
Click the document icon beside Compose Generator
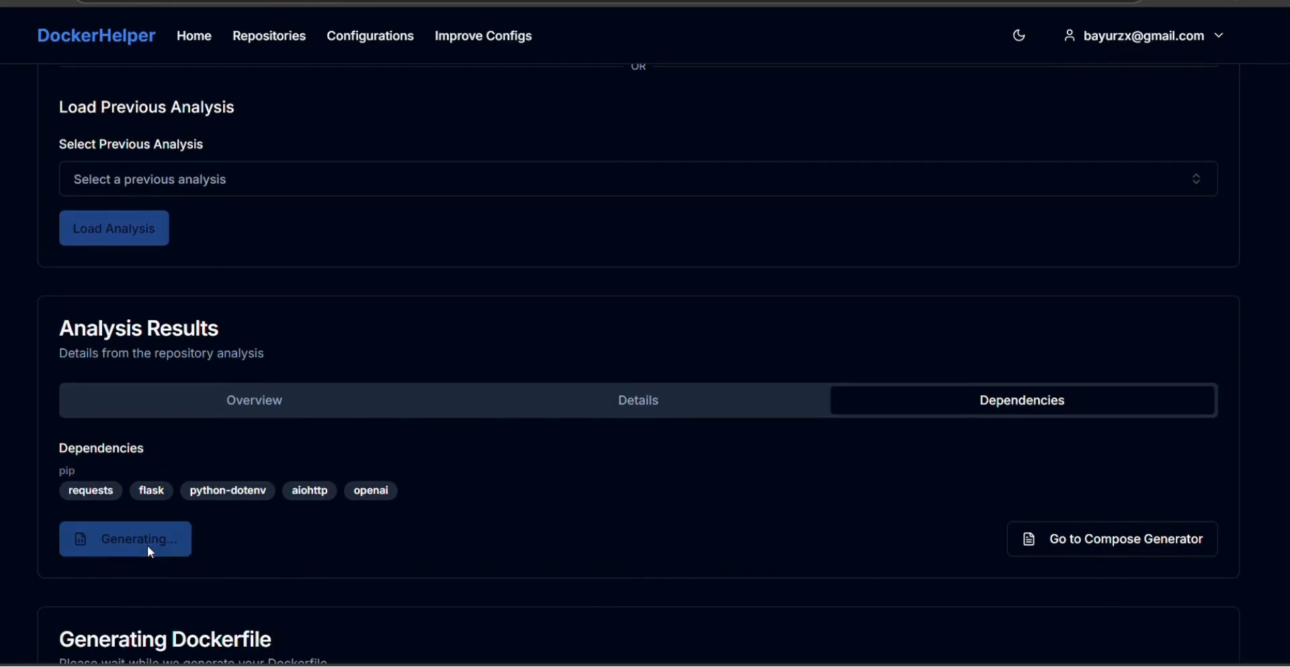(x=1029, y=539)
